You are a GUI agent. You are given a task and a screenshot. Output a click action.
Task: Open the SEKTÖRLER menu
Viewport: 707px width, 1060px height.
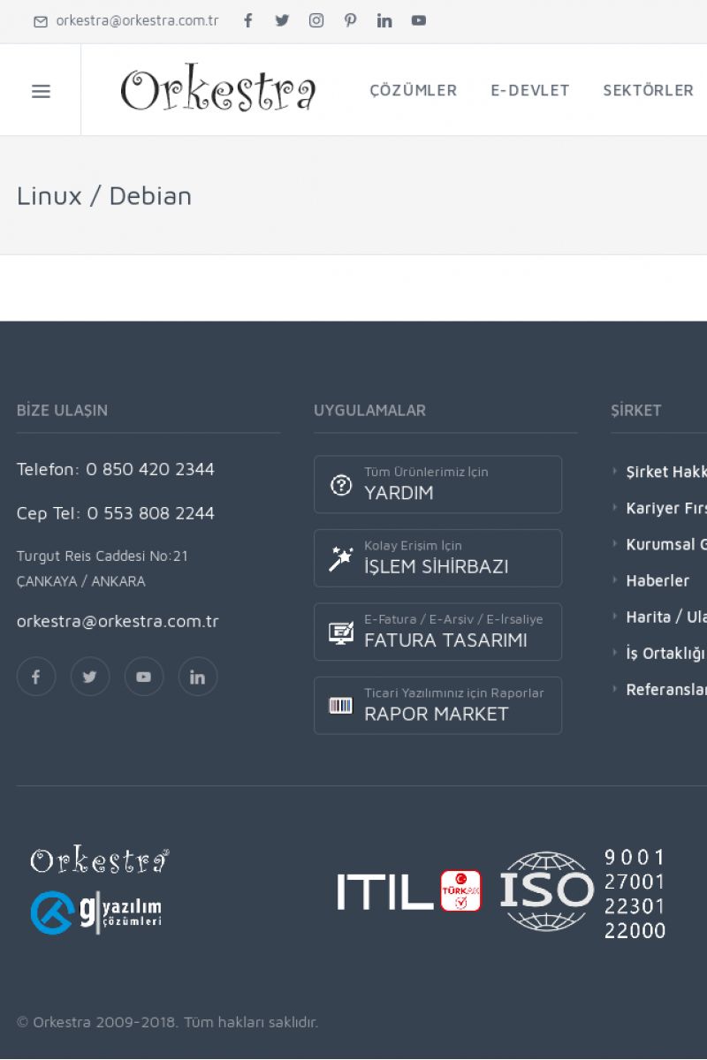(648, 90)
